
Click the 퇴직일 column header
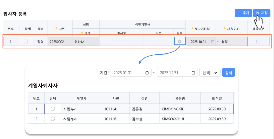click(x=217, y=98)
